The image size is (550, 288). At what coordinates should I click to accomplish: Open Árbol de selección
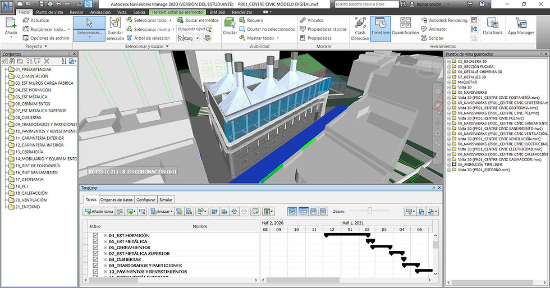(x=148, y=38)
